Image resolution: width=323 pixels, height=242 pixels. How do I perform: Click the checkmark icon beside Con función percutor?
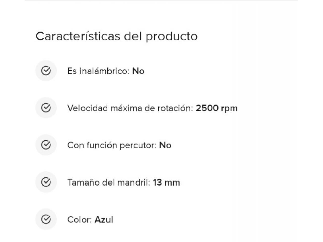pyautogui.click(x=46, y=145)
